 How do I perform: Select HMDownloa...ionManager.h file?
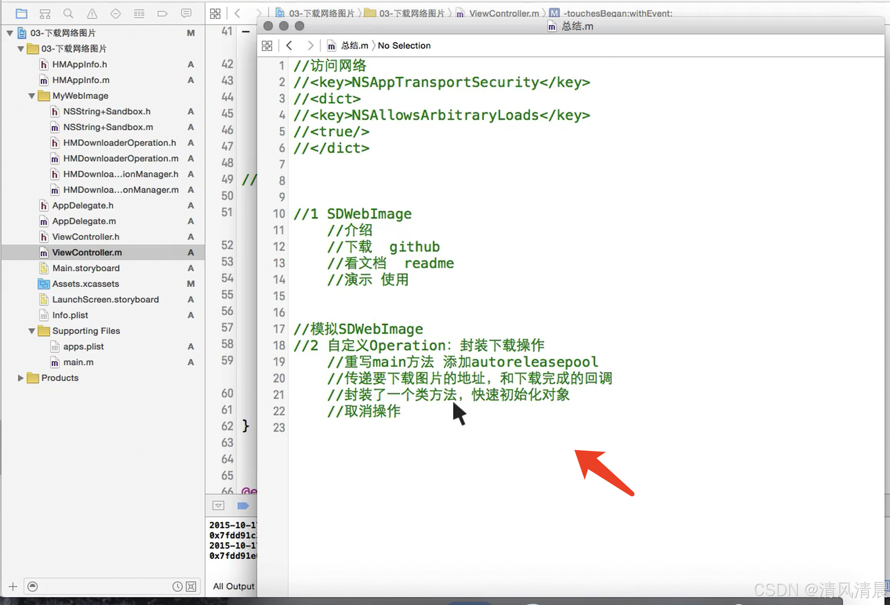(x=121, y=174)
